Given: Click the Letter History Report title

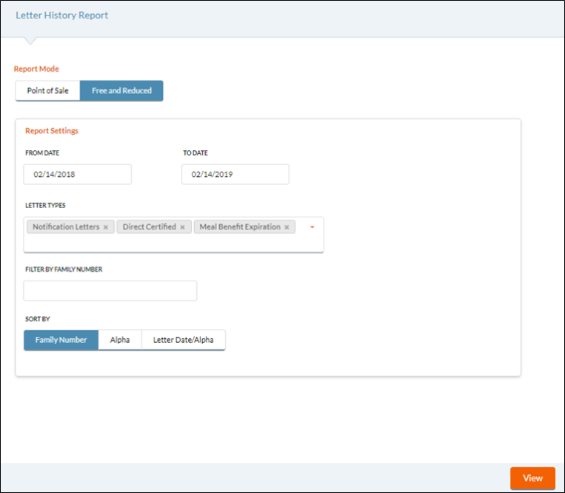Looking at the screenshot, I should [x=61, y=15].
